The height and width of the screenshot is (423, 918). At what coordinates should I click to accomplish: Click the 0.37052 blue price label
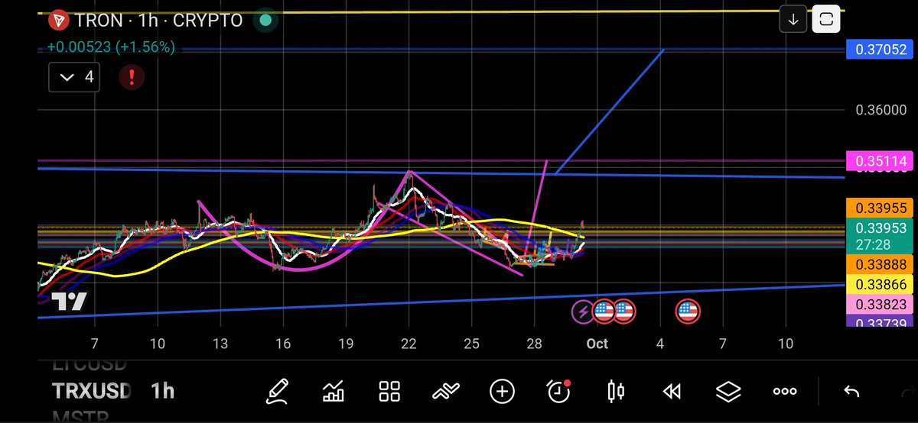pyautogui.click(x=881, y=50)
